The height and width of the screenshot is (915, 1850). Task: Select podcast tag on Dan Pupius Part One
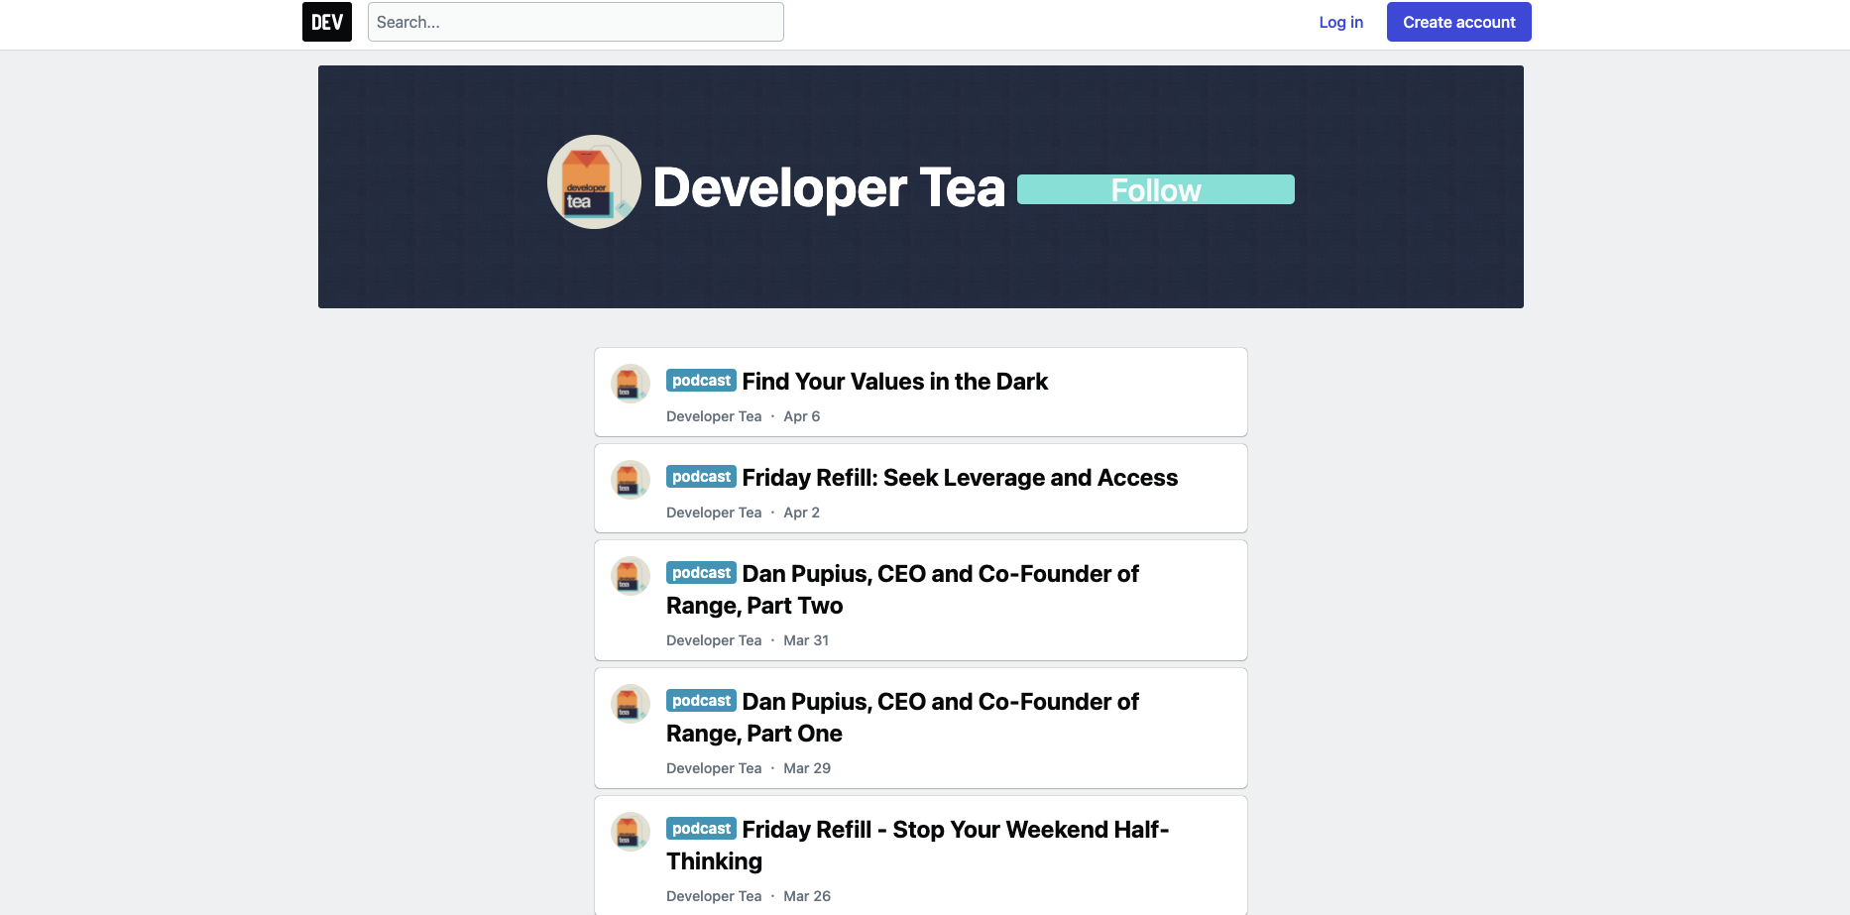tap(701, 701)
